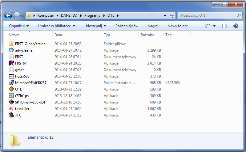Click the MicrosoftFixit50267 file name

(31, 82)
